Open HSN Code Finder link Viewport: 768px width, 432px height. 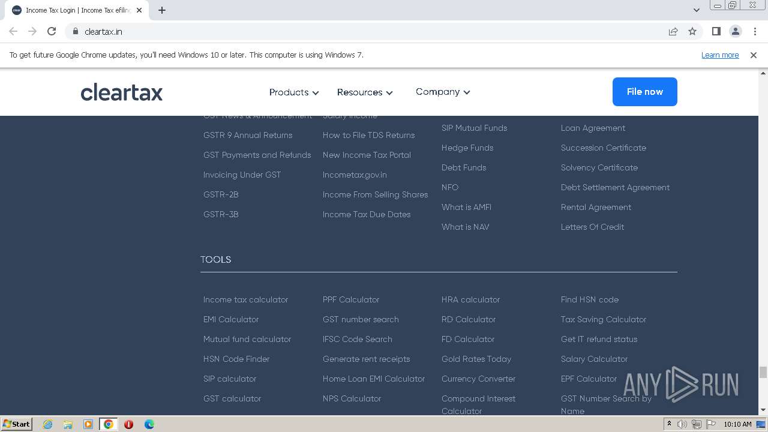[236, 359]
